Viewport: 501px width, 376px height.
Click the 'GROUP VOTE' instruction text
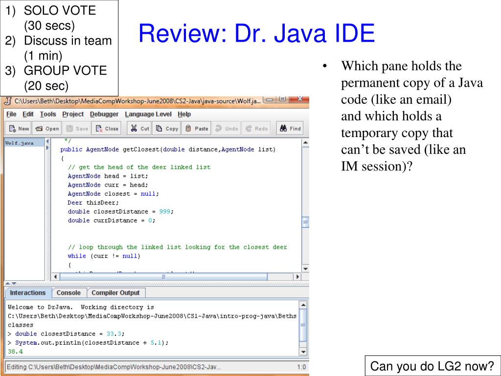click(65, 70)
